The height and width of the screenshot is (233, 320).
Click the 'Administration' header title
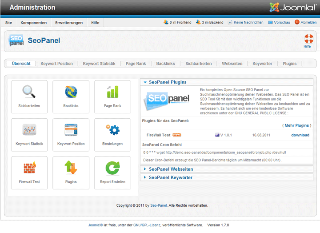tap(32, 8)
